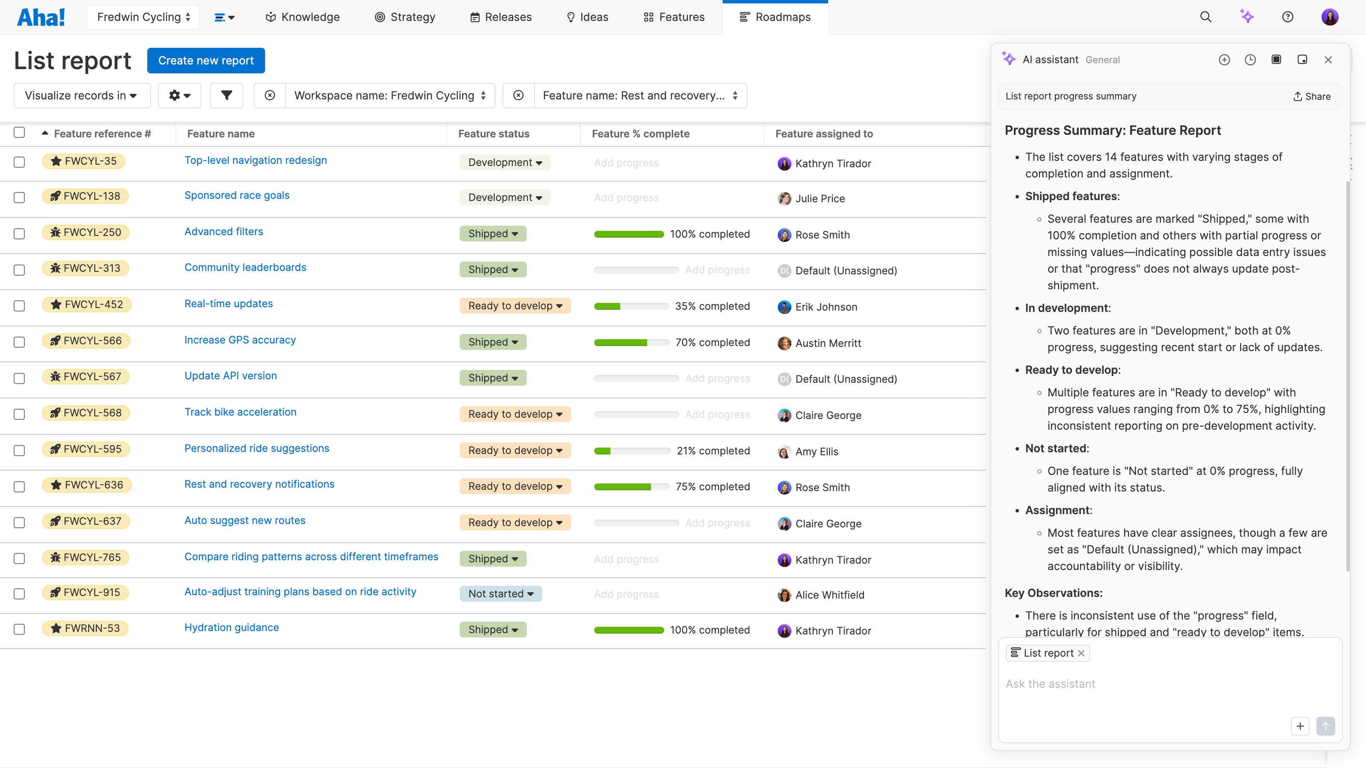This screenshot has height=768, width=1366.
Task: Switch to the Roadmaps tab
Action: [775, 17]
